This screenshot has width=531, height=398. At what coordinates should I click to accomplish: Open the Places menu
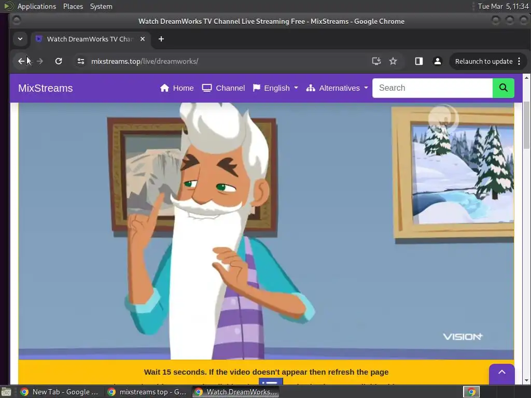pyautogui.click(x=73, y=6)
